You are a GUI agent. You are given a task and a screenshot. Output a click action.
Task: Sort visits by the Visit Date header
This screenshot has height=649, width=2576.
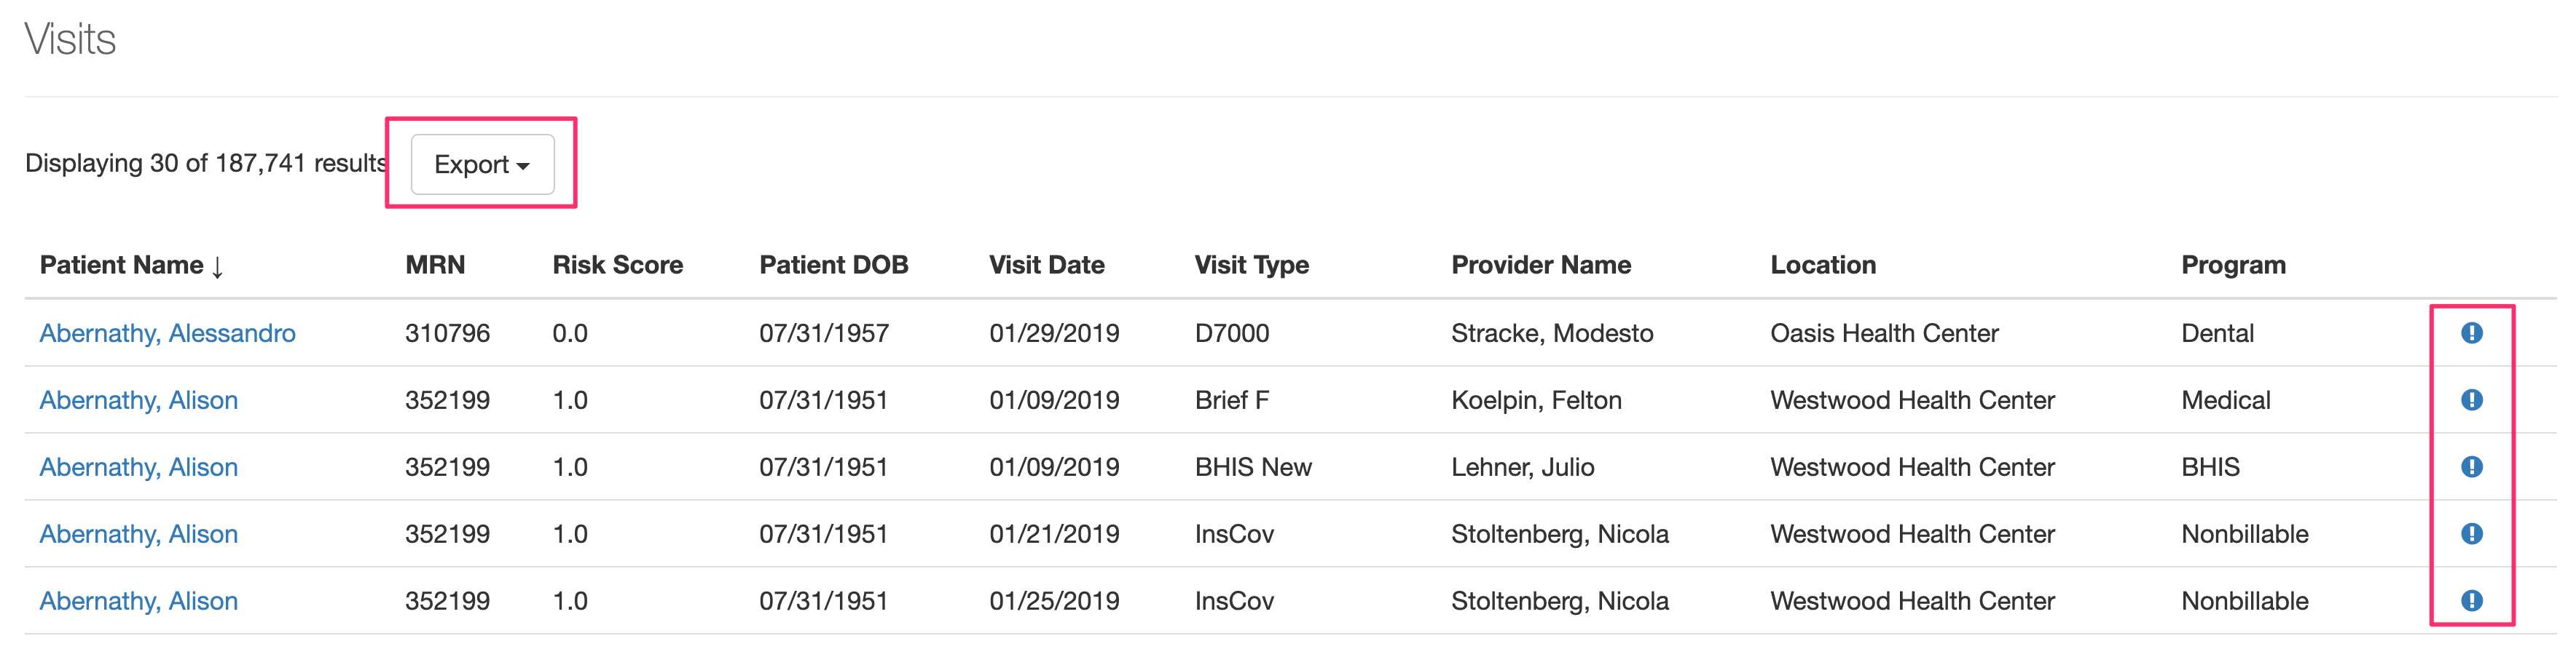pos(1046,265)
